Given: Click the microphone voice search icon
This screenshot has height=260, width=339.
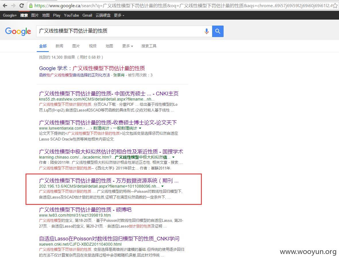Looking at the screenshot, I should pos(207,31).
